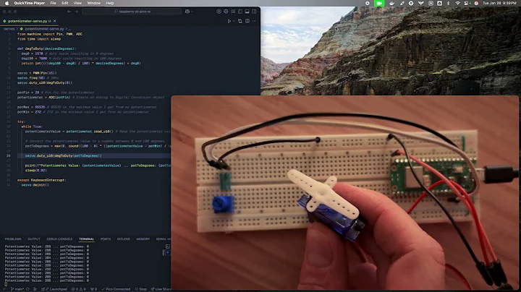Viewport: 521px width, 292px height.
Task: Switch to the GitLens panel tab
Action: pyautogui.click(x=124, y=239)
